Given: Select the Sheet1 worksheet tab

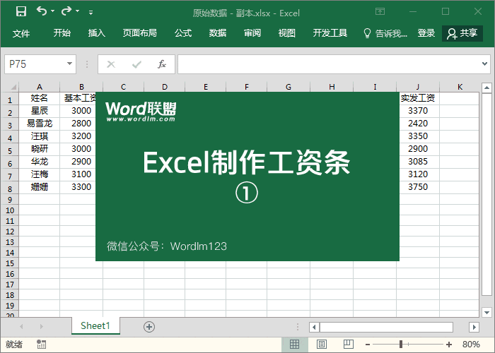Looking at the screenshot, I should (95, 325).
